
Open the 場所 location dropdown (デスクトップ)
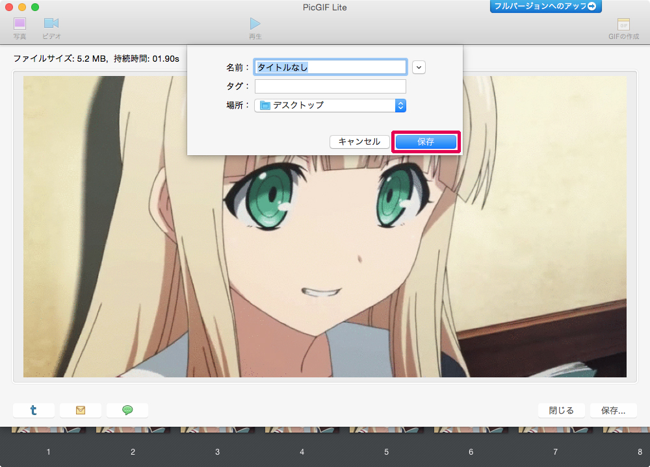point(330,105)
